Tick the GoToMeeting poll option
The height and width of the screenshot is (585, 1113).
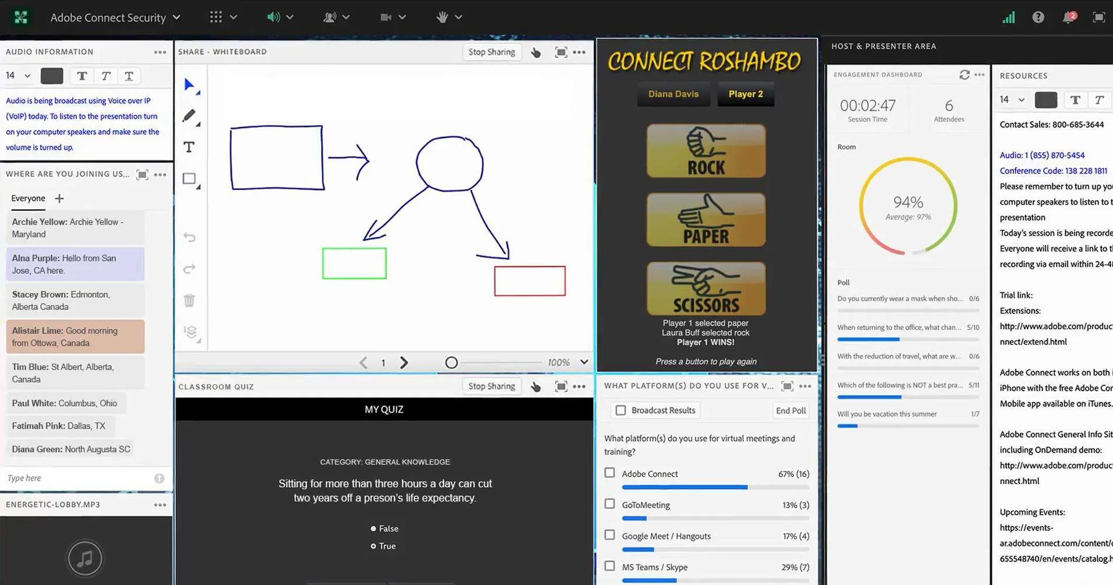click(610, 503)
